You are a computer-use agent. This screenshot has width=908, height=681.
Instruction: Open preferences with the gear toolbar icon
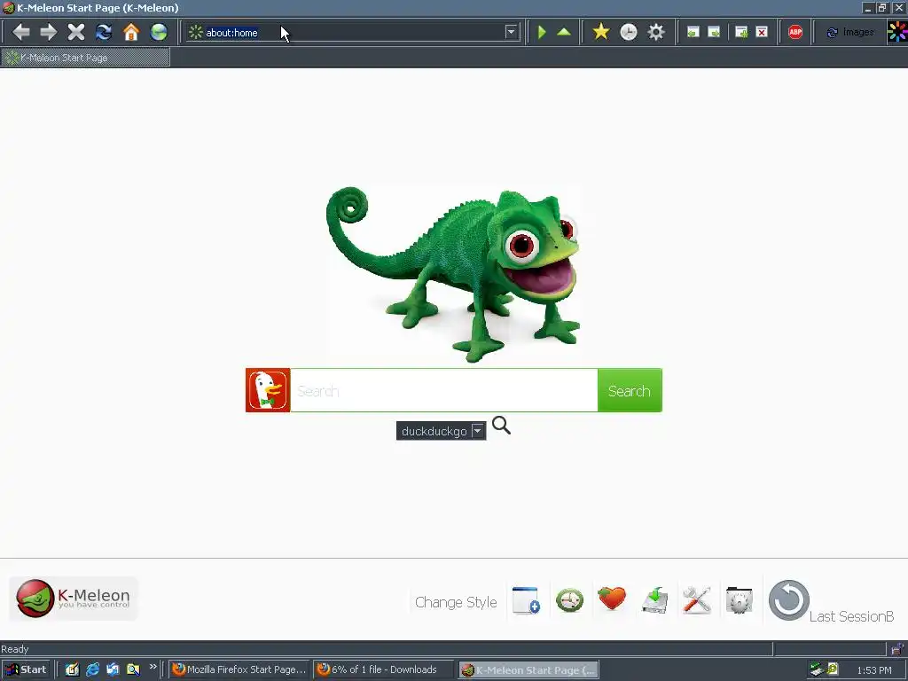point(656,32)
